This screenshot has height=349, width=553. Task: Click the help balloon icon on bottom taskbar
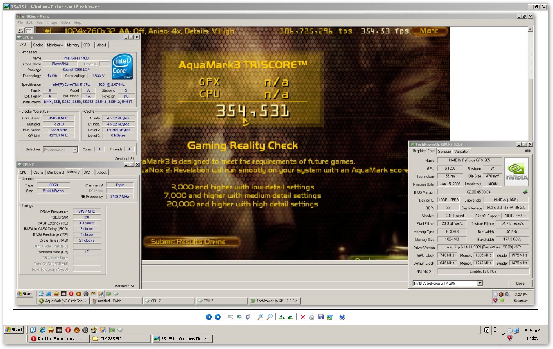486,330
